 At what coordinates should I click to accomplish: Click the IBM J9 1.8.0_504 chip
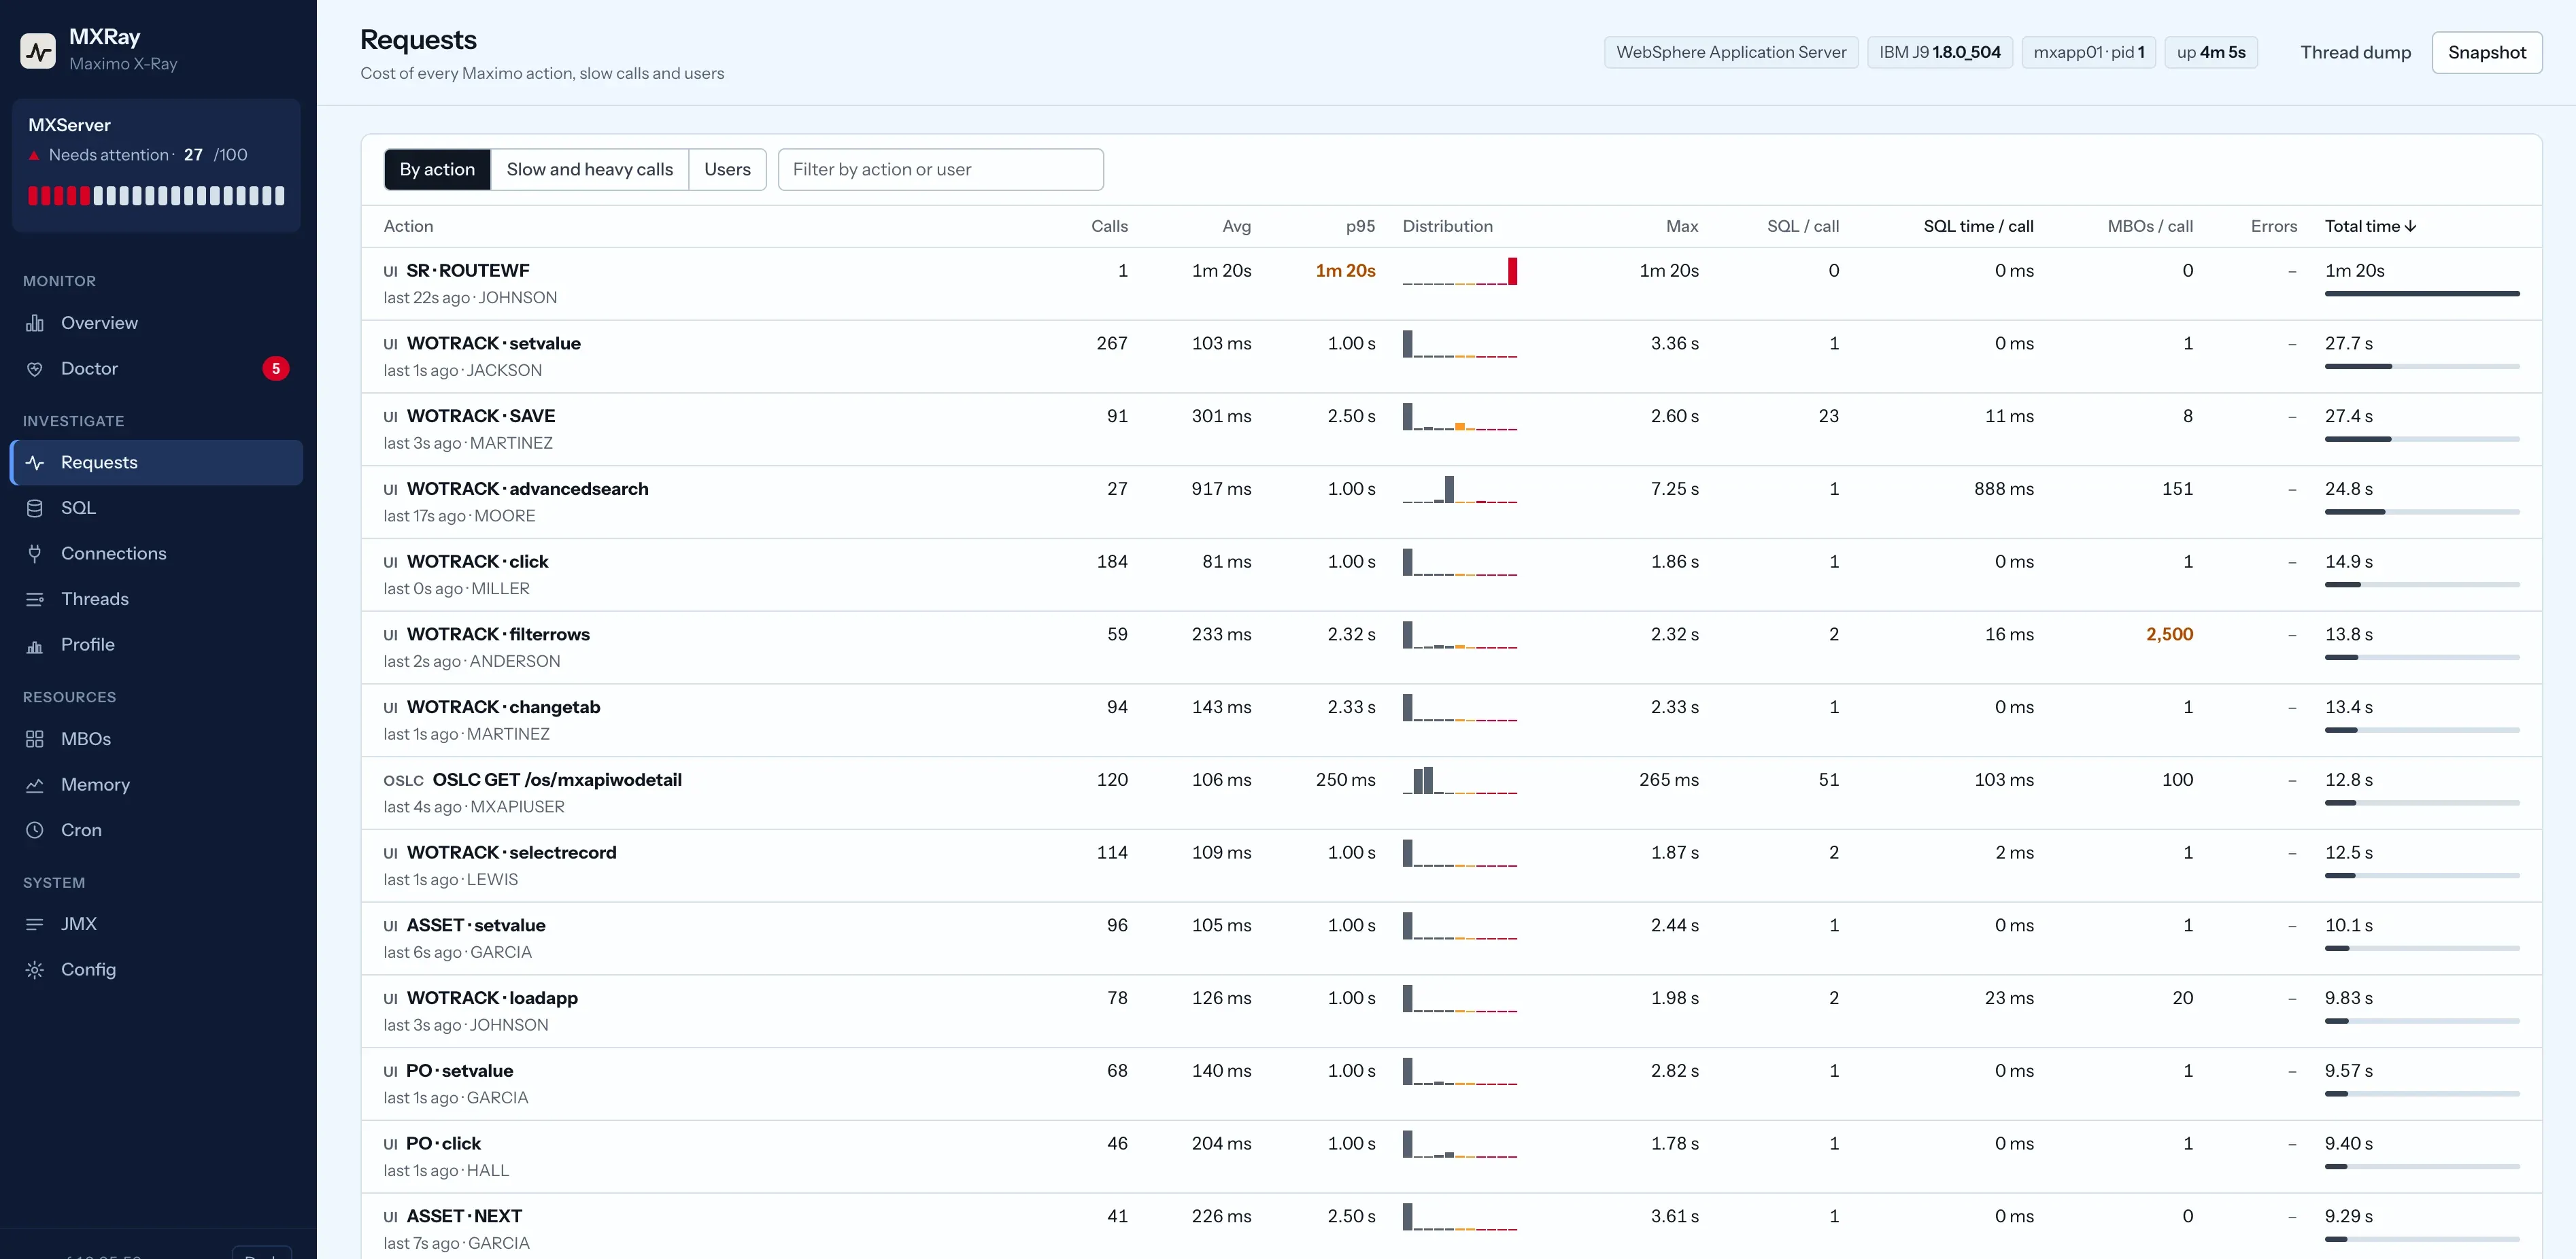pyautogui.click(x=1939, y=52)
